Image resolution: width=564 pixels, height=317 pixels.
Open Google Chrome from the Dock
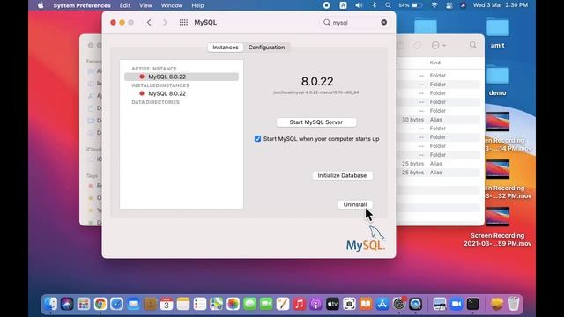100,304
